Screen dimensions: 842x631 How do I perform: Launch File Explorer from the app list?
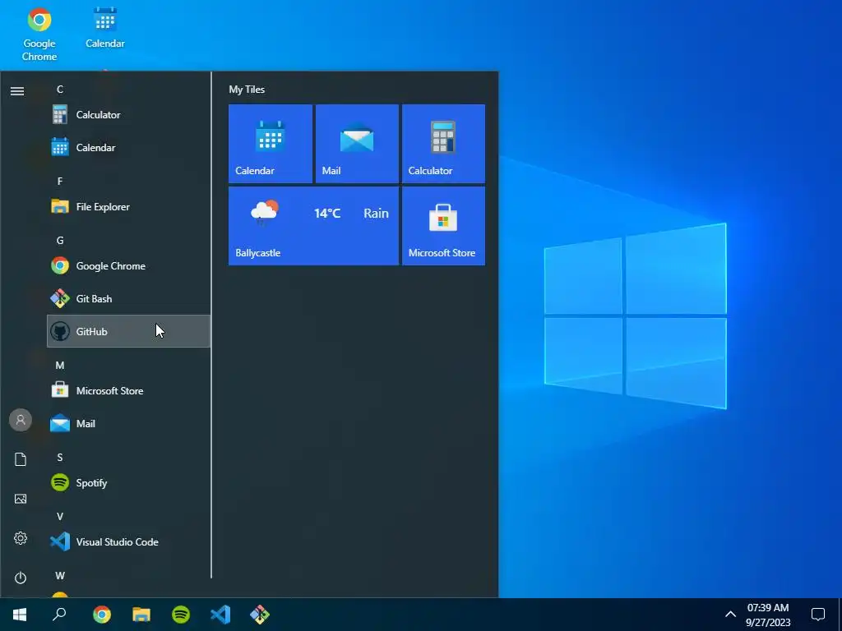coord(128,206)
